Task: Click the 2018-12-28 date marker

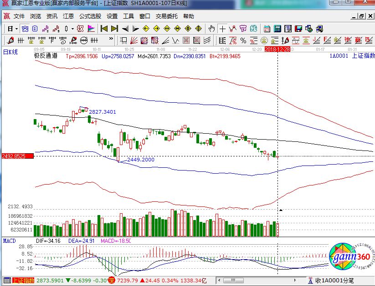Action: pos(277,49)
